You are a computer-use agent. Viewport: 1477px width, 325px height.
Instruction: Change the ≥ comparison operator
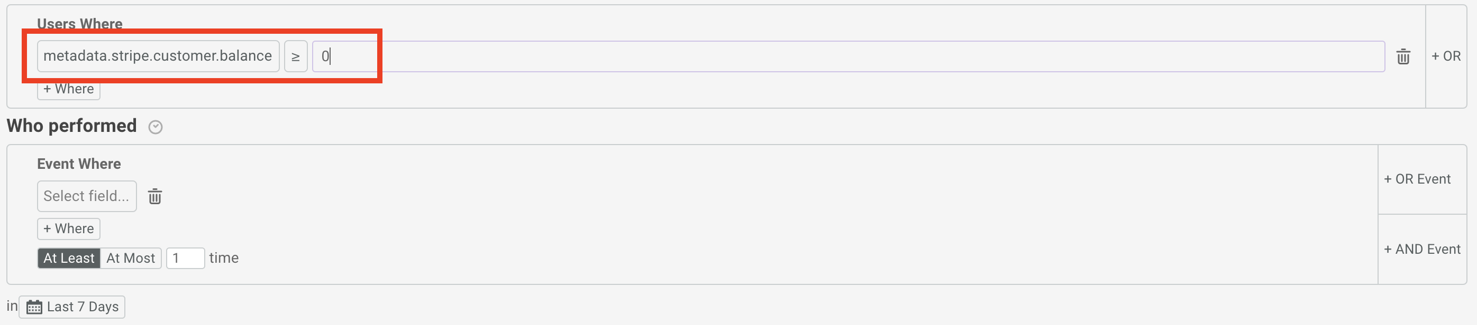coord(296,56)
